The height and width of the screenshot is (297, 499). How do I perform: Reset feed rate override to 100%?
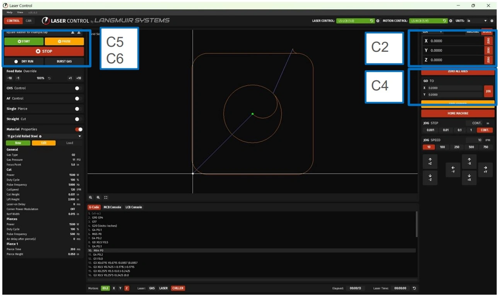(49, 78)
